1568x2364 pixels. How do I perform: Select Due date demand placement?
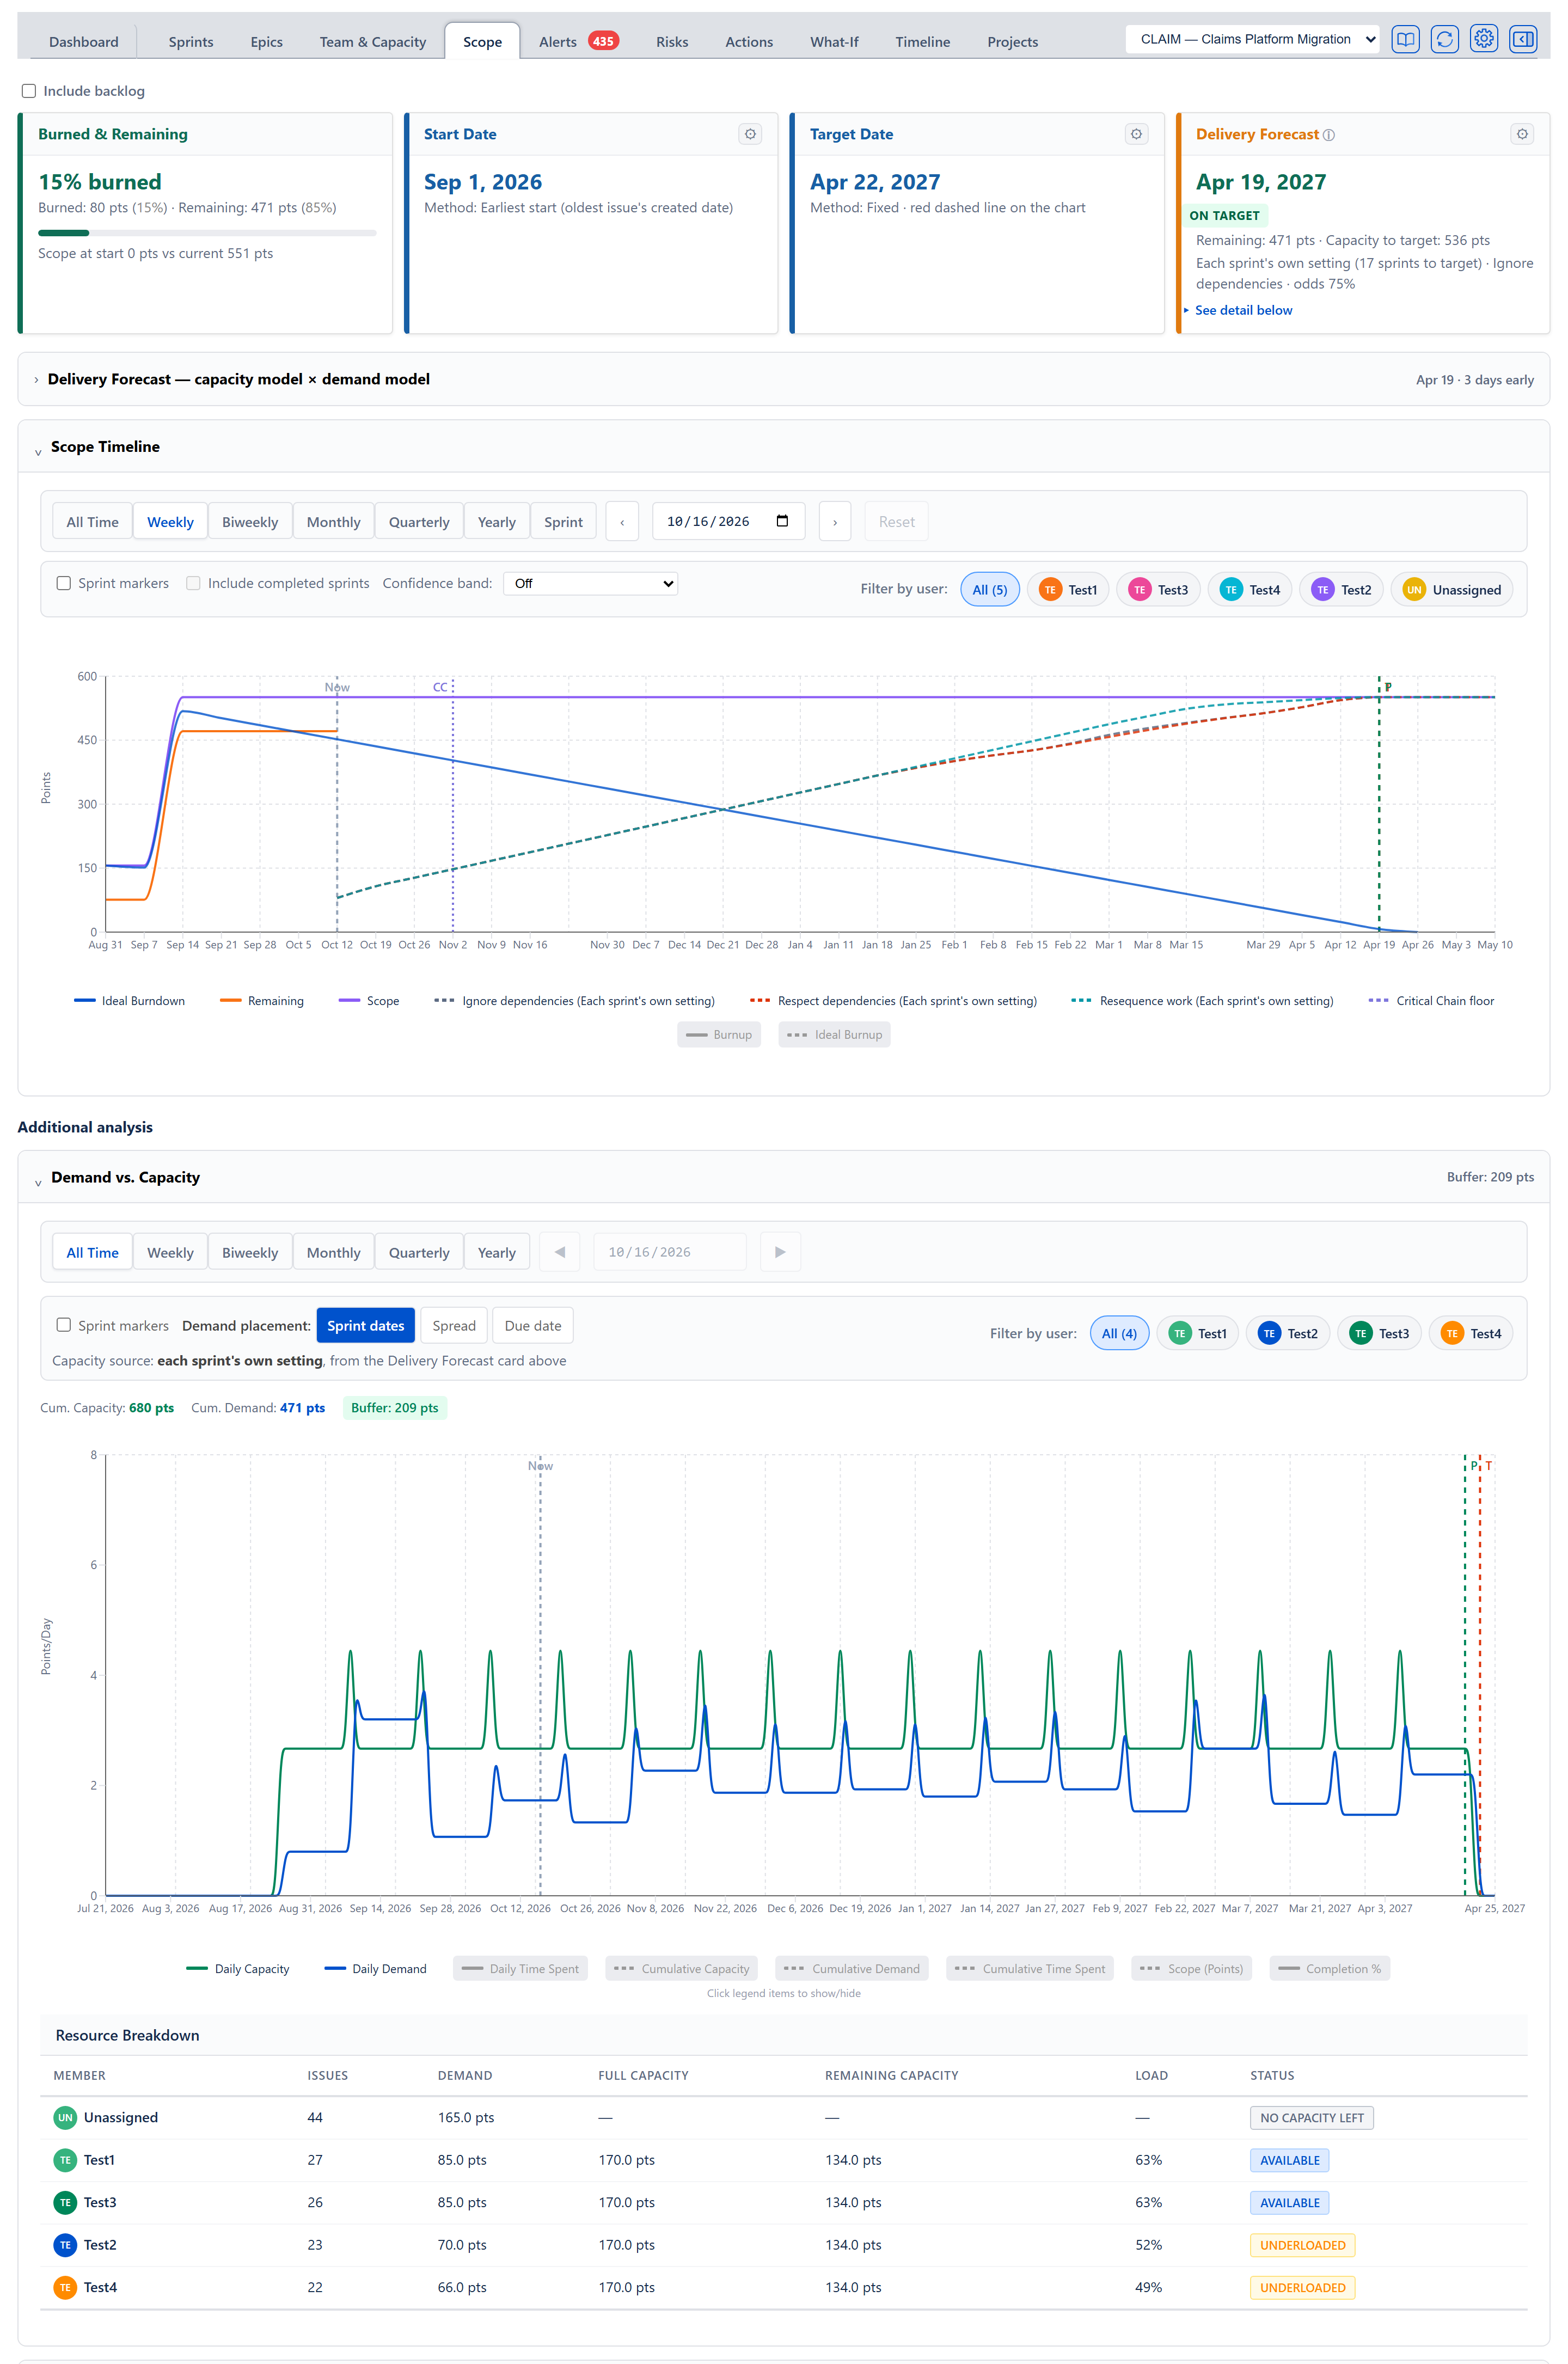pos(533,1325)
